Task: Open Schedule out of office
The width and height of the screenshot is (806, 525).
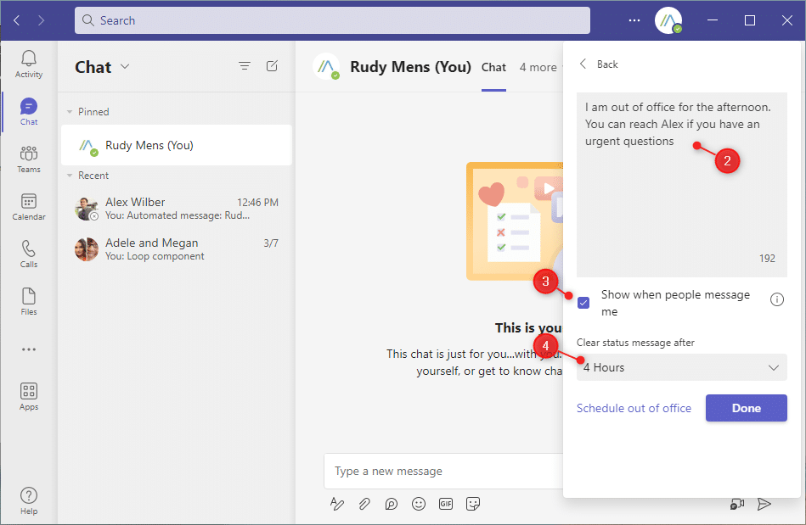Action: (x=634, y=408)
